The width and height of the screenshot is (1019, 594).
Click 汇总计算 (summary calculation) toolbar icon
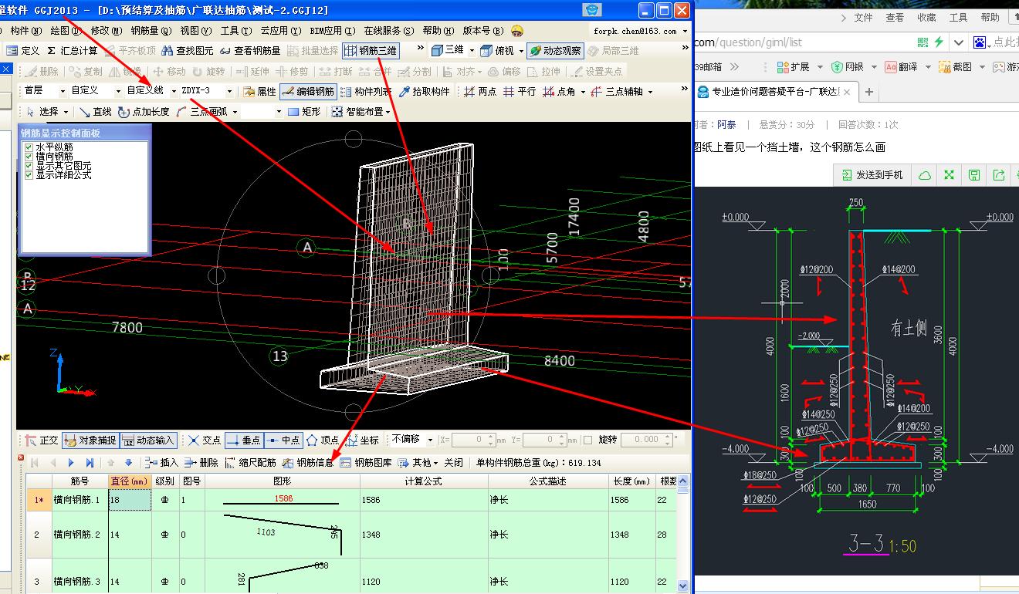[73, 51]
